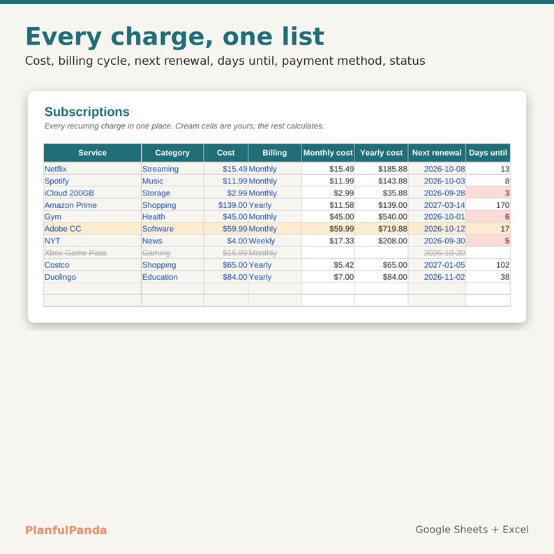Click the 2027-01-05 renewal date

point(437,264)
